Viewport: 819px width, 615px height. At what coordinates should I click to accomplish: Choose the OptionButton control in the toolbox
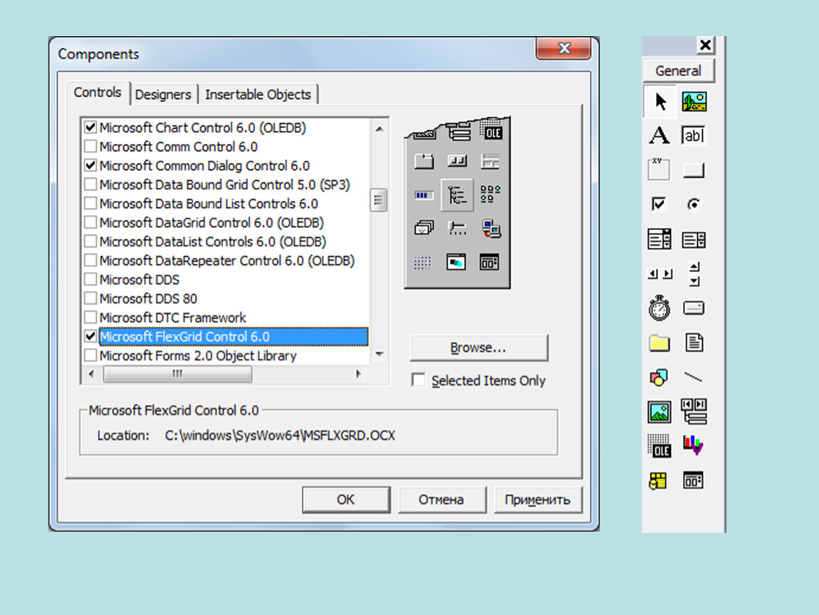tap(694, 204)
